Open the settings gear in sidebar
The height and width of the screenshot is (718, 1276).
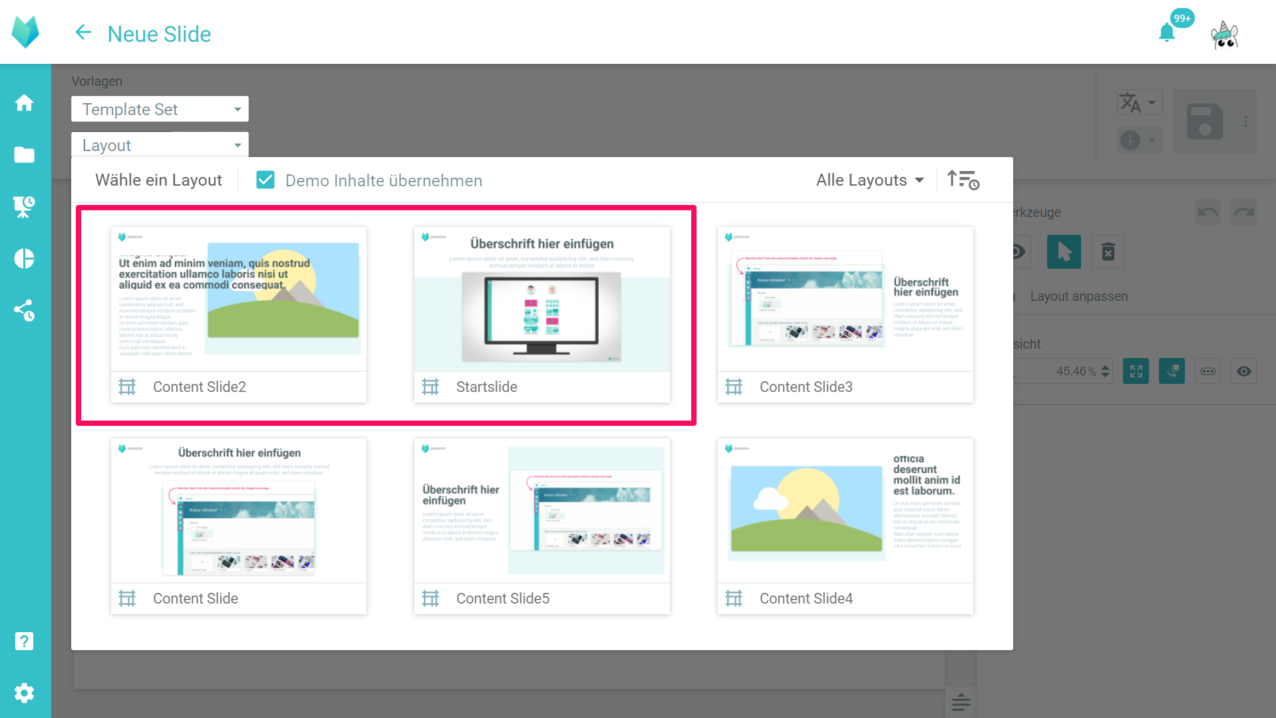click(25, 693)
